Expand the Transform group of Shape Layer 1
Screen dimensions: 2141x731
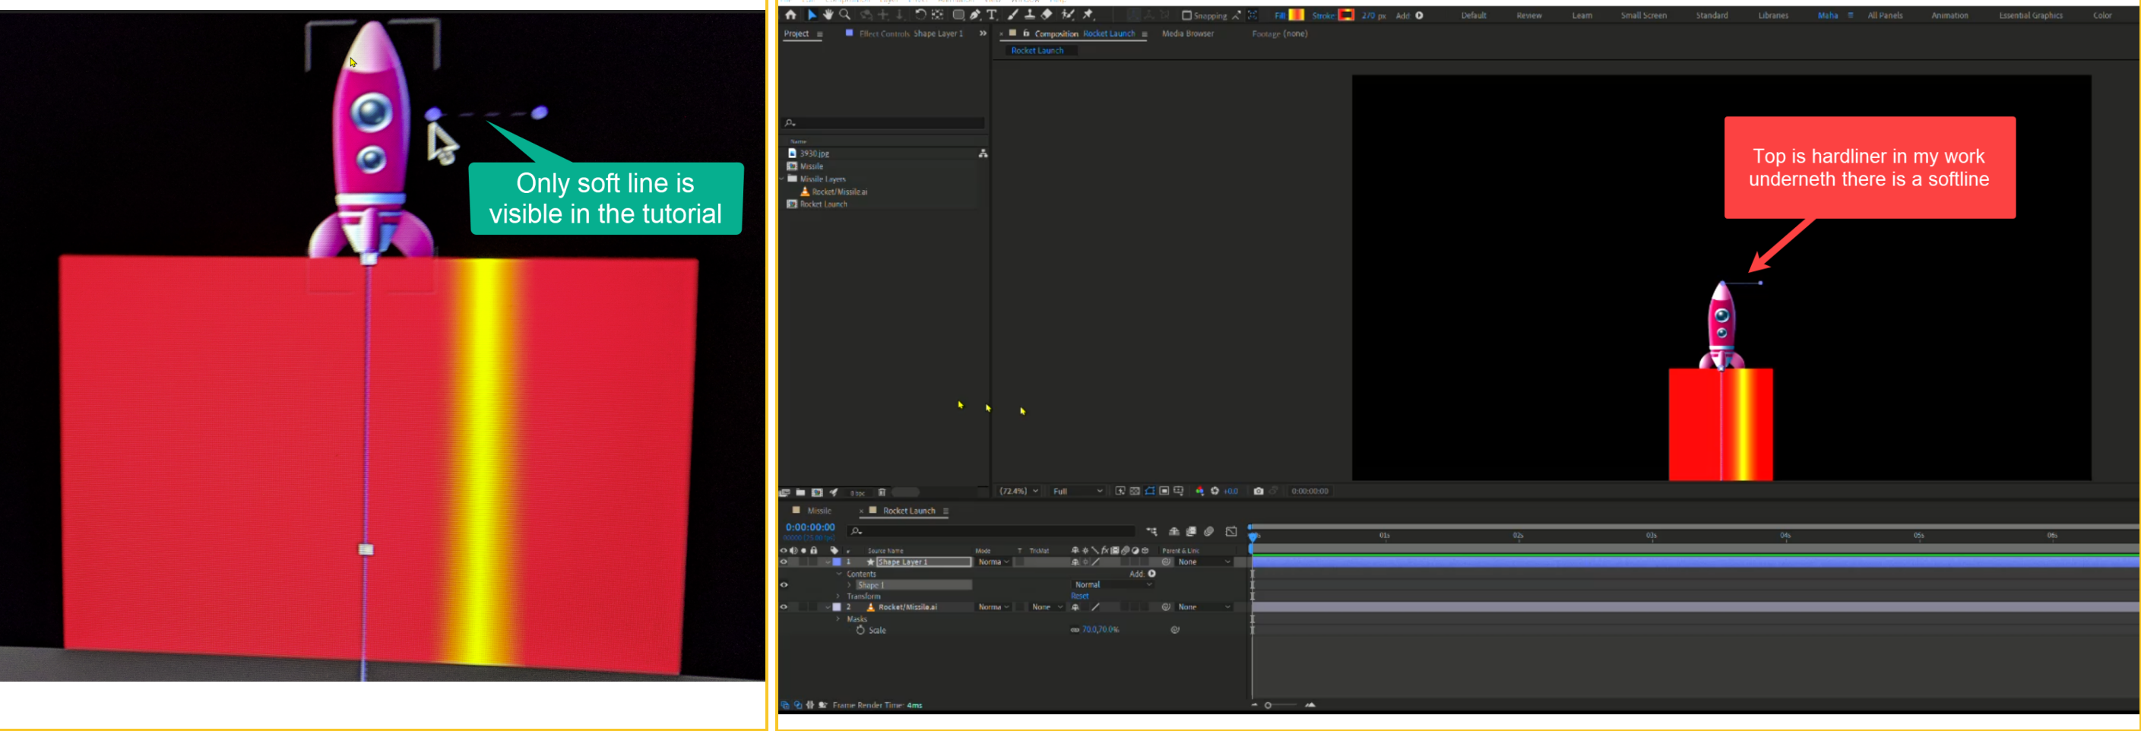point(838,597)
